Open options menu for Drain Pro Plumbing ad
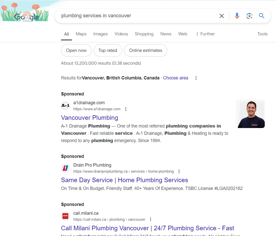The width and height of the screenshot is (276, 236). click(x=179, y=171)
